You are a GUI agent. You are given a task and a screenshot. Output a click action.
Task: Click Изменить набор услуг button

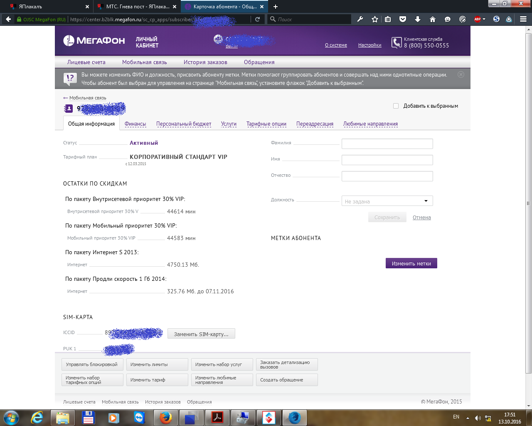222,364
